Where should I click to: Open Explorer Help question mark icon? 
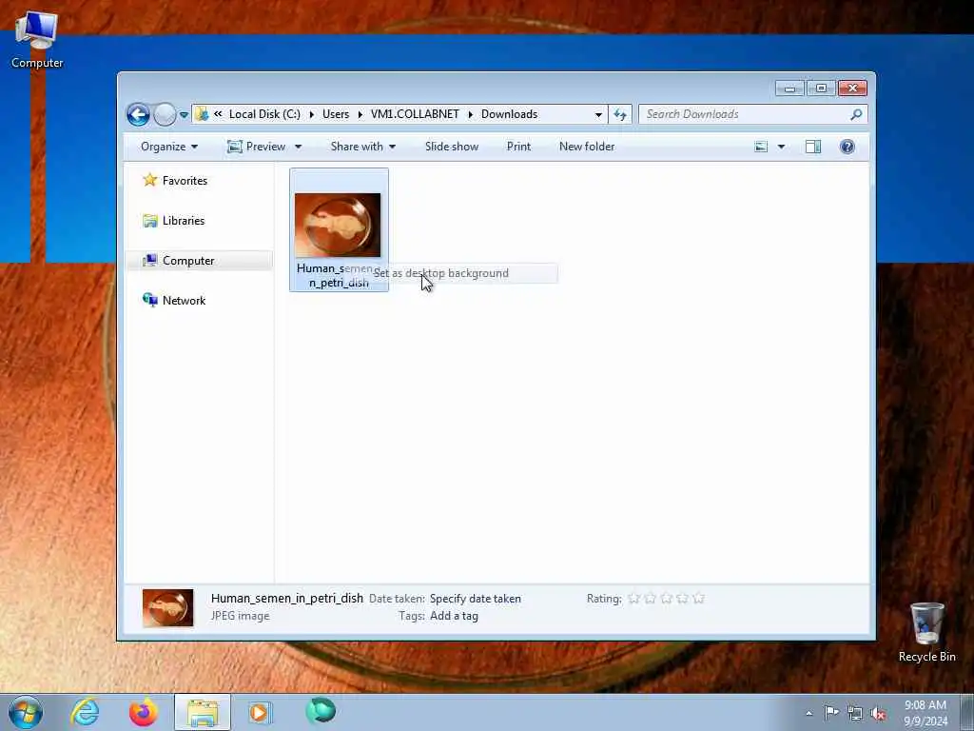[847, 147]
